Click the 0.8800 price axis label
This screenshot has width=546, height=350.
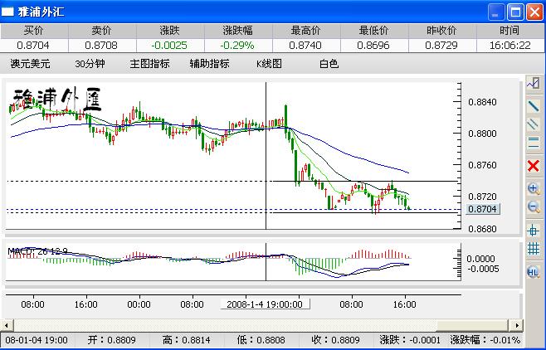tap(482, 134)
